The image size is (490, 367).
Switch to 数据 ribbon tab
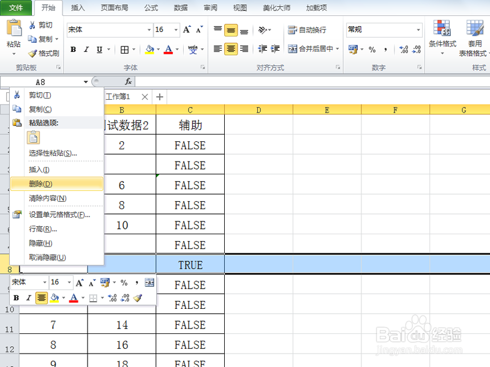181,8
